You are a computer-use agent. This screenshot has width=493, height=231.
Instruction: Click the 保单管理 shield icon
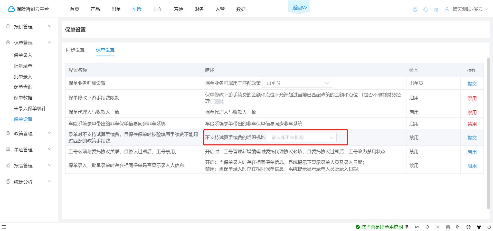[x=8, y=43]
